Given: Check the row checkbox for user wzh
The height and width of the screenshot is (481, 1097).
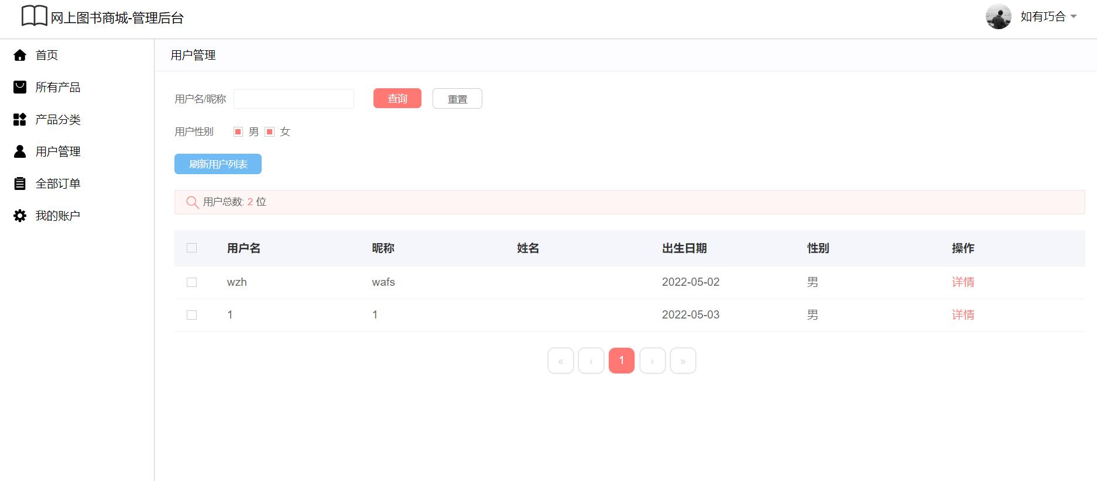Looking at the screenshot, I should coord(191,282).
